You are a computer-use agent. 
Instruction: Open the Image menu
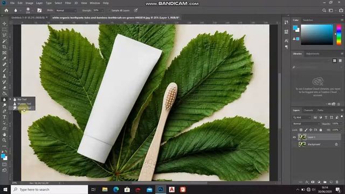pos(29,3)
